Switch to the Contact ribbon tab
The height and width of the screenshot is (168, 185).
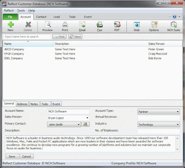(x=41, y=17)
